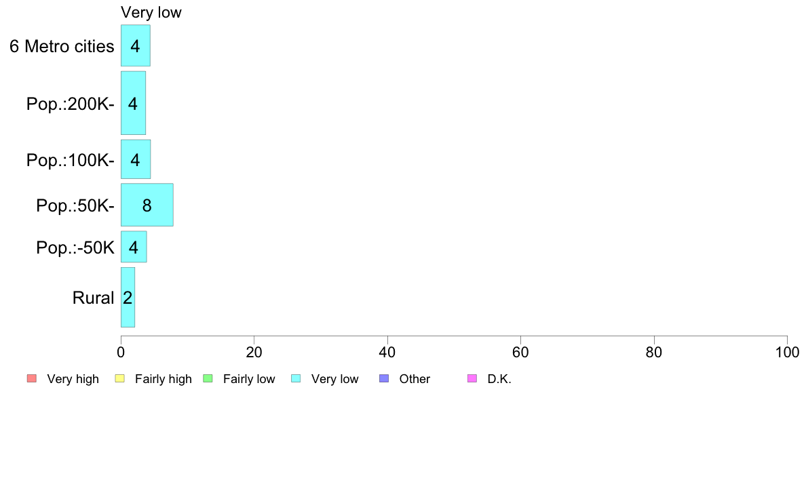
Task: Click the Fairly high yellow legend swatch
Action: click(120, 379)
